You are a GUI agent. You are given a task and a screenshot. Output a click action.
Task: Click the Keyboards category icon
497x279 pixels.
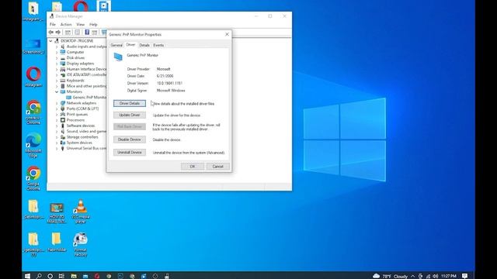coord(62,81)
